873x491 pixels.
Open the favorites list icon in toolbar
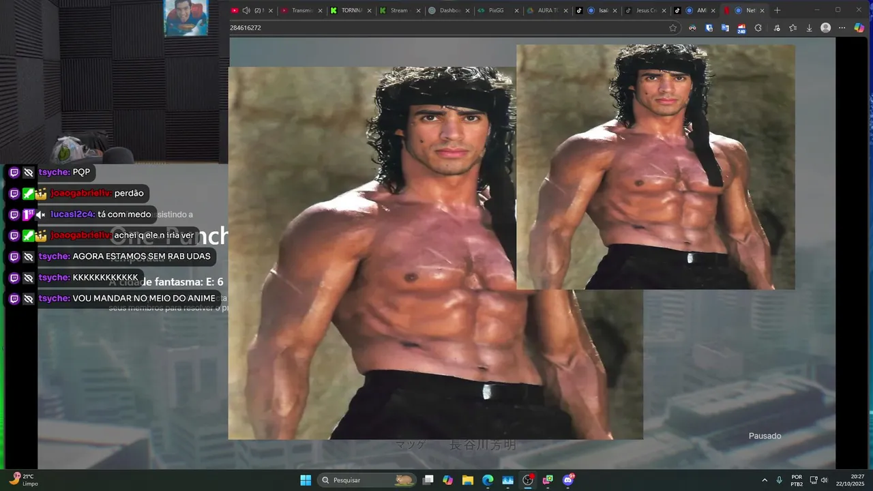tap(793, 28)
